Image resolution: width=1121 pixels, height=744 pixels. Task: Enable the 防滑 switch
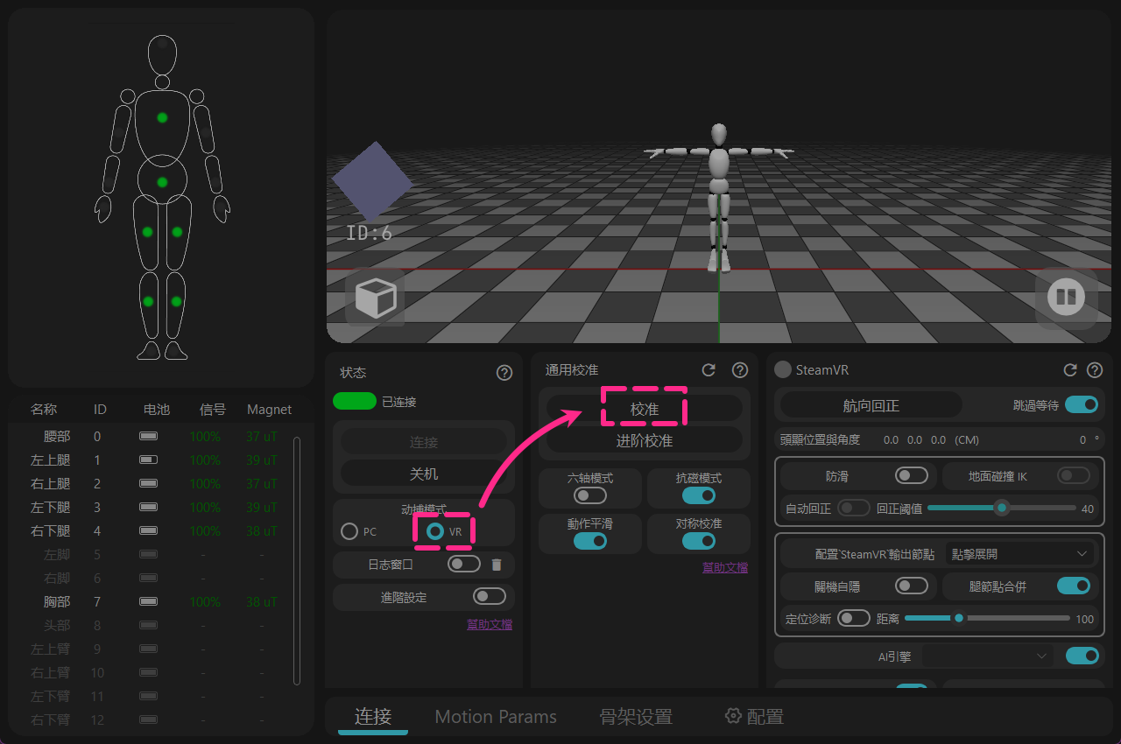[x=912, y=475]
